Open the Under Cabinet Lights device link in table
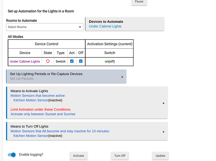This screenshot has width=216, height=161. [25, 62]
